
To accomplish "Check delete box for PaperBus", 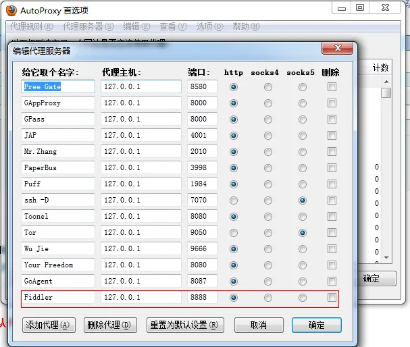I will click(332, 167).
